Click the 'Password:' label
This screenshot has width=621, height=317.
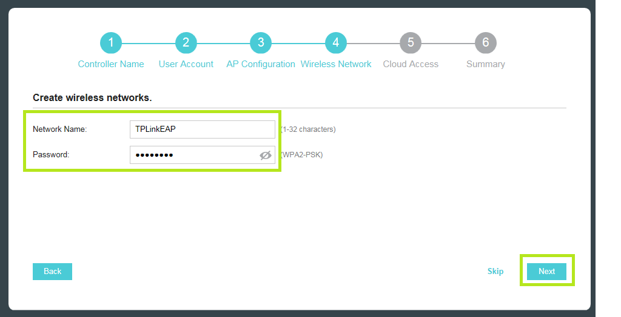click(x=51, y=154)
